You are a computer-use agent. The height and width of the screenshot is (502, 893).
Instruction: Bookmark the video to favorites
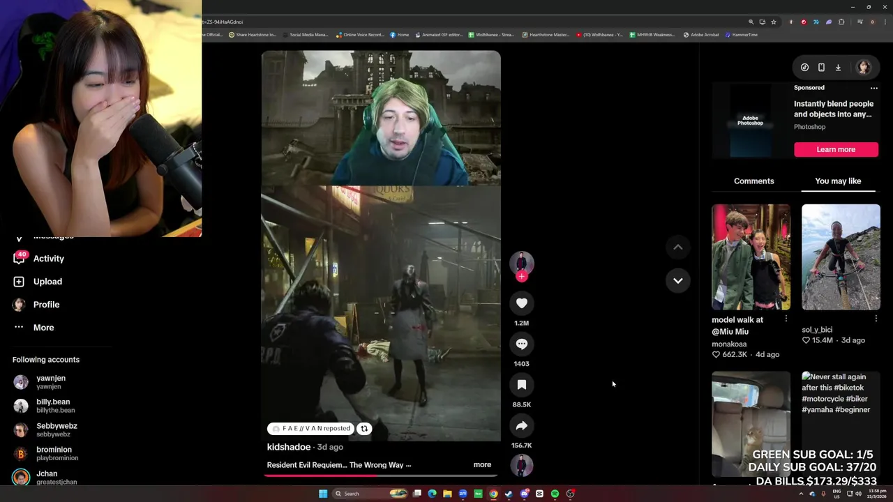click(x=521, y=384)
